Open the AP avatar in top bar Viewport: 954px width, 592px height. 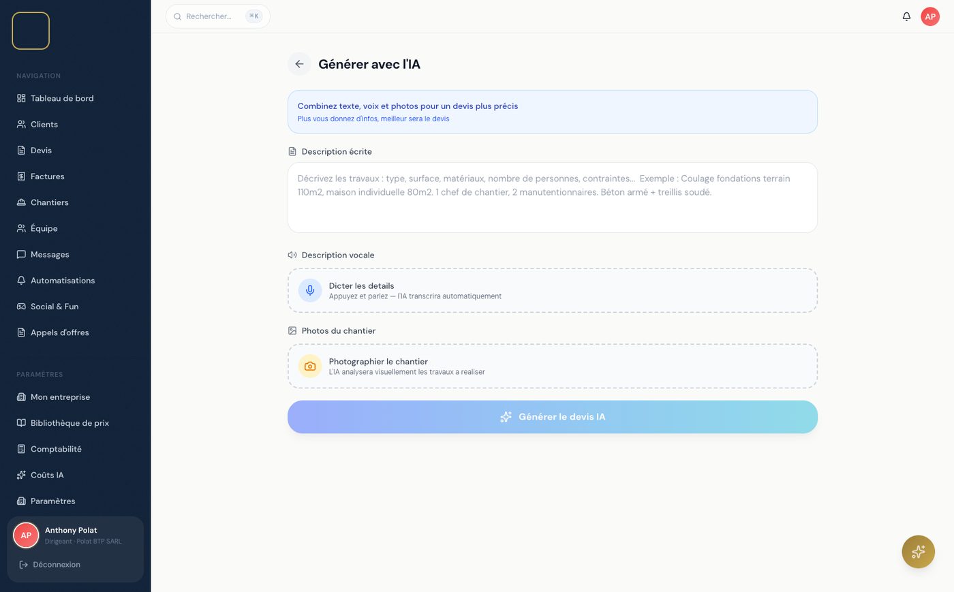(930, 16)
